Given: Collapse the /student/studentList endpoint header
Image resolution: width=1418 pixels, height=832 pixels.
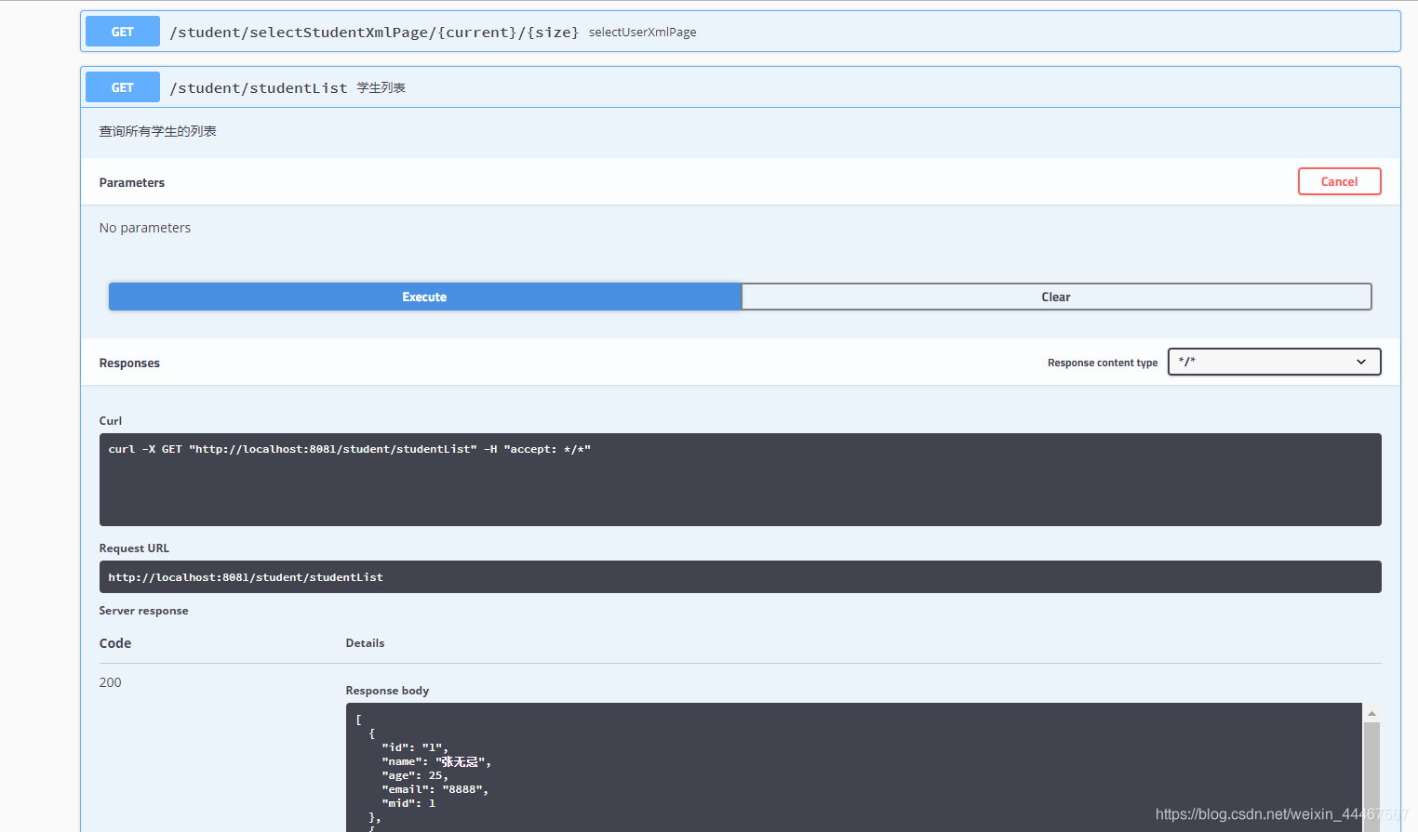Looking at the screenshot, I should pos(740,87).
